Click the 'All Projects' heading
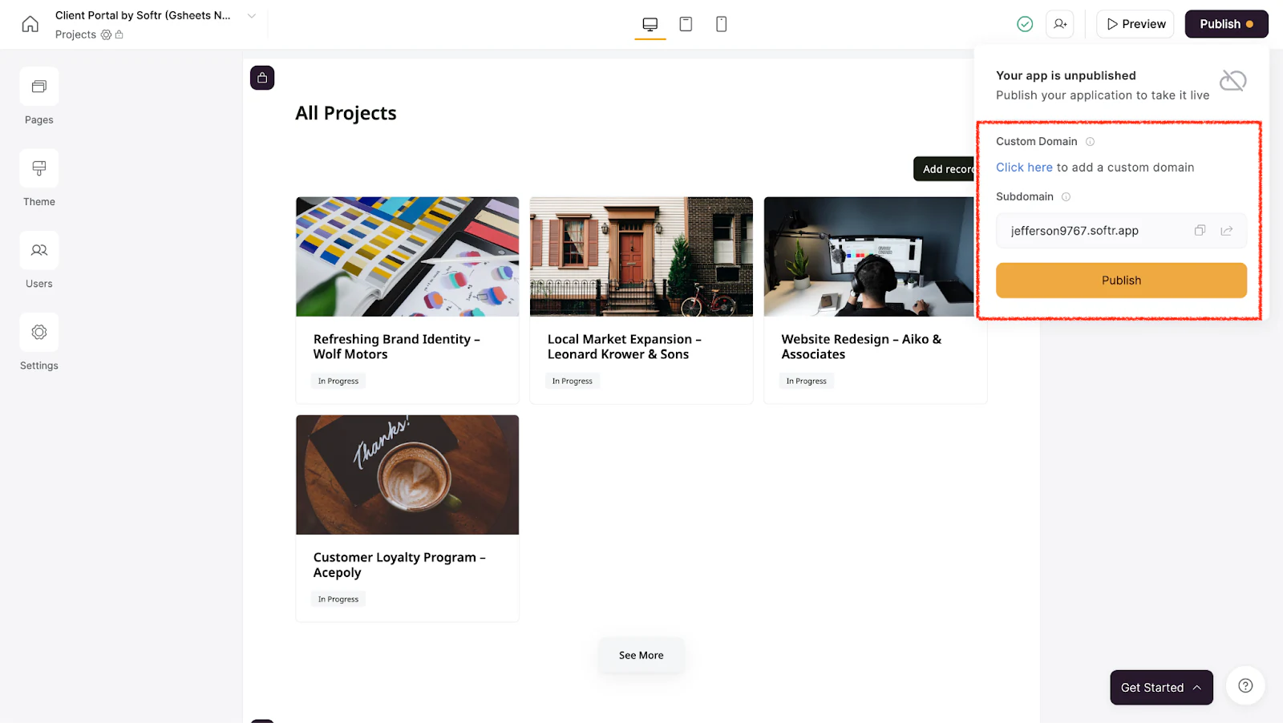 346,113
